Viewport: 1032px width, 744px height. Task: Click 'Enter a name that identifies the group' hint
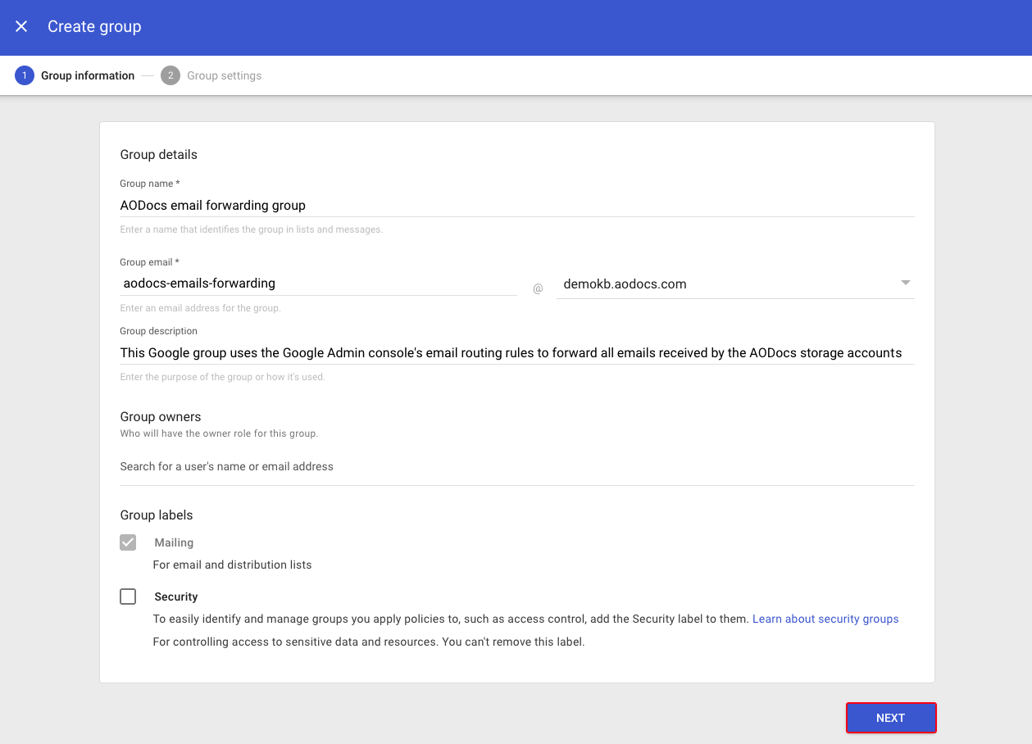(x=252, y=229)
